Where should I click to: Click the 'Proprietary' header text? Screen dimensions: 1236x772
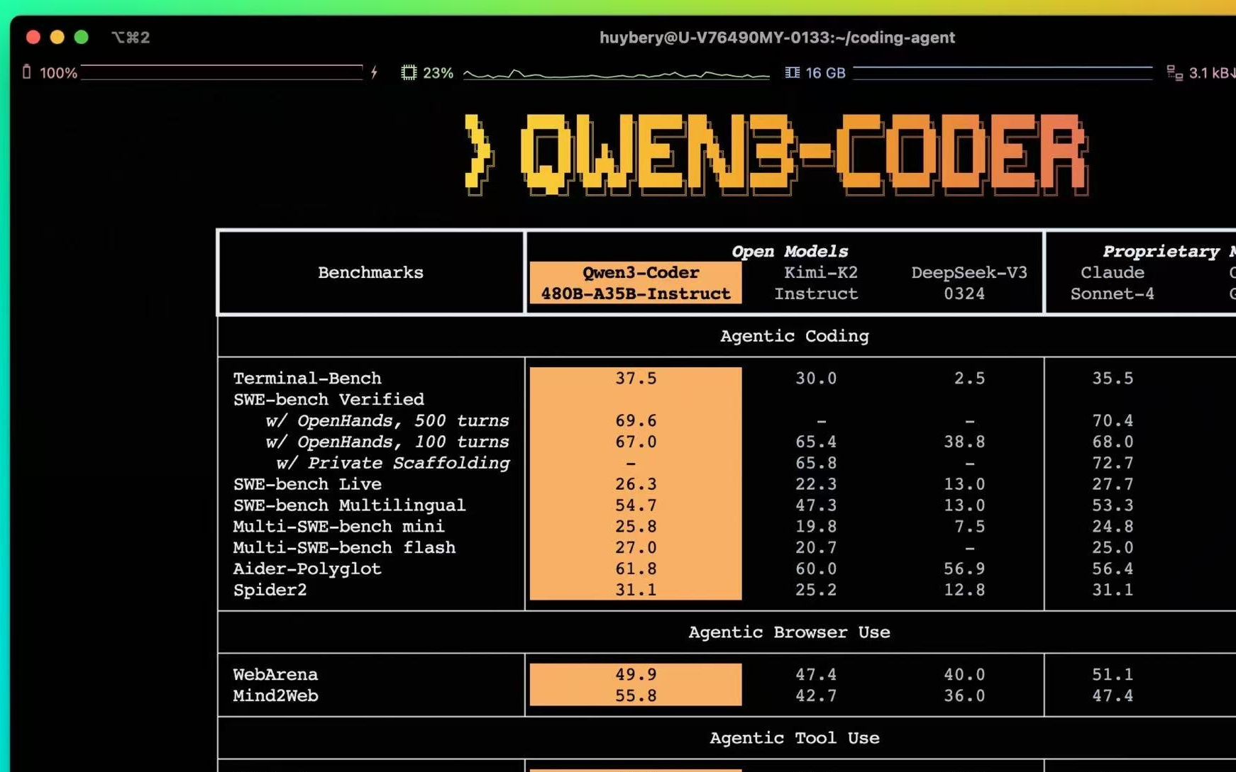(1161, 251)
